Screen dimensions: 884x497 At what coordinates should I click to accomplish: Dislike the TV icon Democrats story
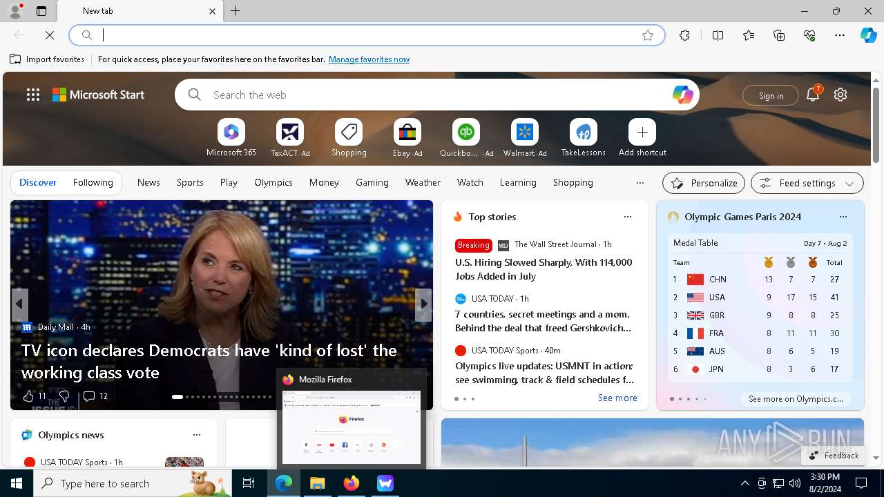(x=64, y=396)
